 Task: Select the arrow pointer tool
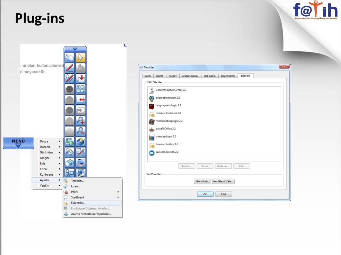click(81, 58)
